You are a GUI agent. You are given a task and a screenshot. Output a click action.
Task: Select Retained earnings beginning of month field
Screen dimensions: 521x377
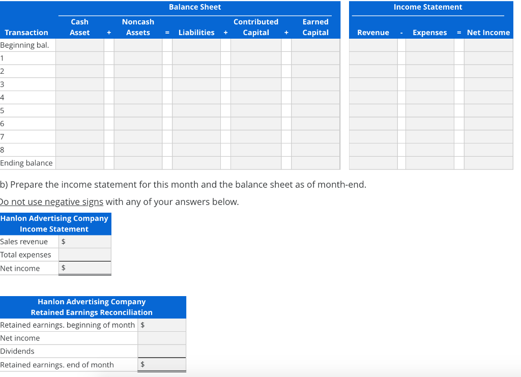(162, 325)
